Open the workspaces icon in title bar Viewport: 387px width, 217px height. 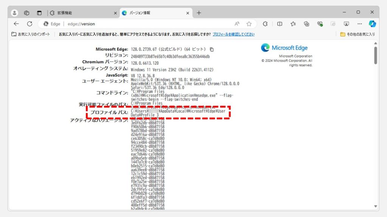(x=27, y=13)
